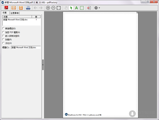Open the gear settings dropdown
The height and width of the screenshot is (120, 159).
coord(97,8)
